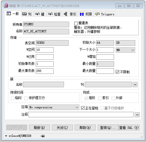This screenshot has height=142, width=146.
Task: Toggle the 正在登陆 checkbox
Action: tap(83, 108)
